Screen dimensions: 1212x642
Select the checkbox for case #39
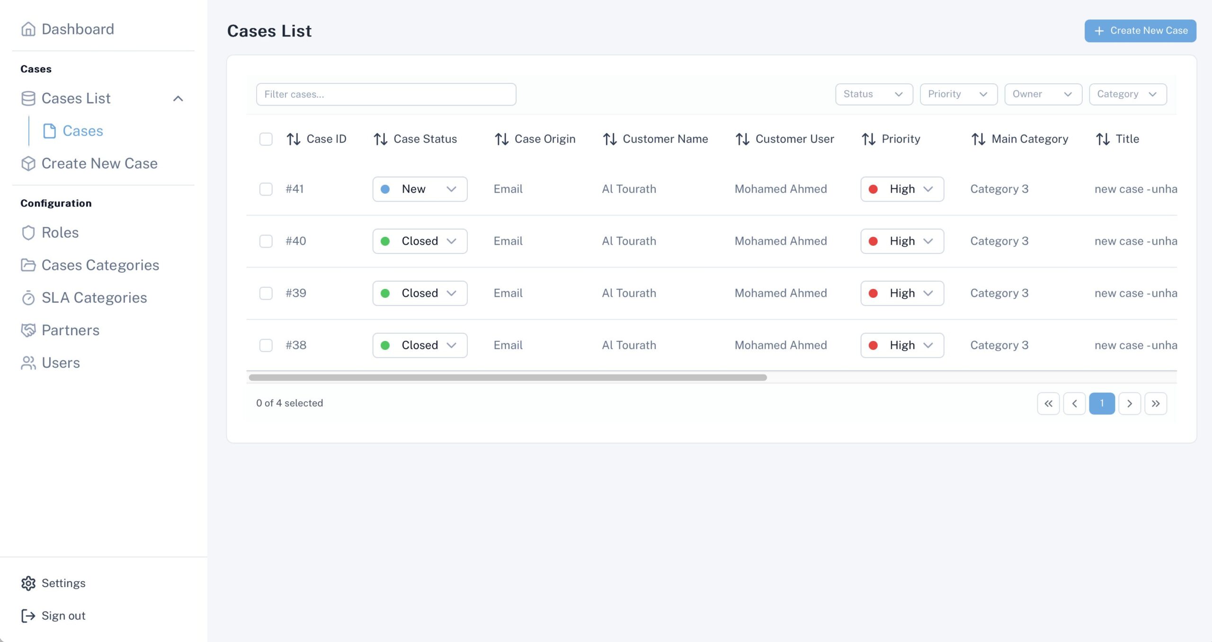tap(266, 293)
